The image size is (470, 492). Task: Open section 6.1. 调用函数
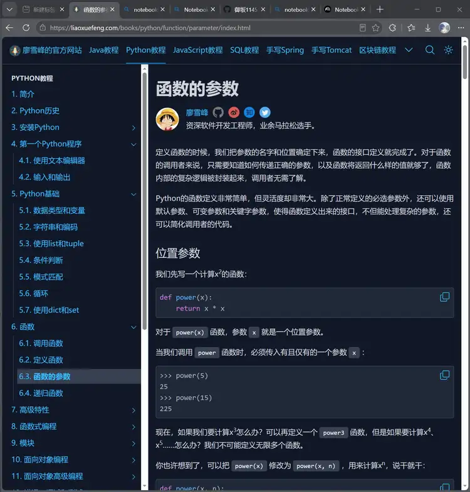(41, 344)
